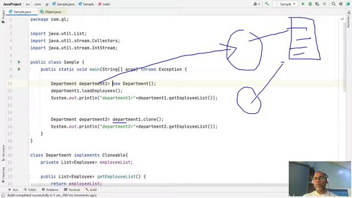
Task: Open Search Everywhere magnifier icon
Action: pyautogui.click(x=334, y=4)
